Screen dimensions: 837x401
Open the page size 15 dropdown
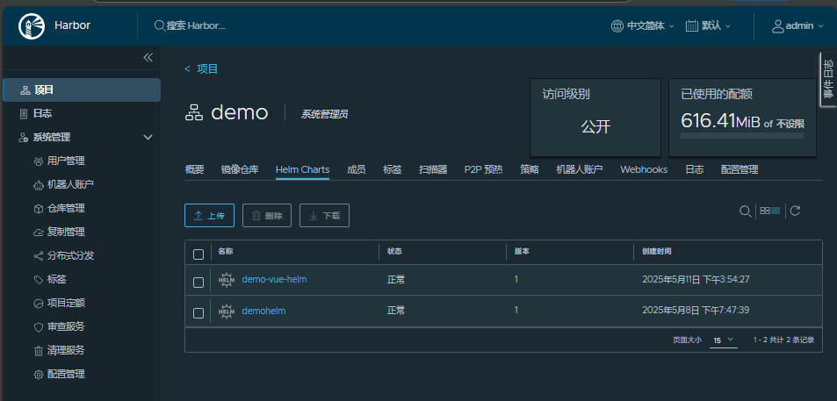pos(724,340)
